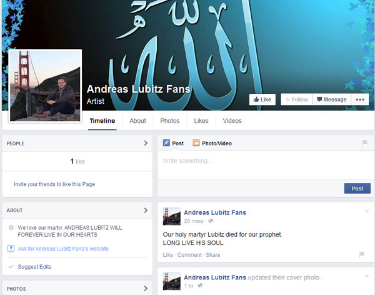Open the Videos tab
Image resolution: width=375 pixels, height=295 pixels.
click(x=232, y=121)
